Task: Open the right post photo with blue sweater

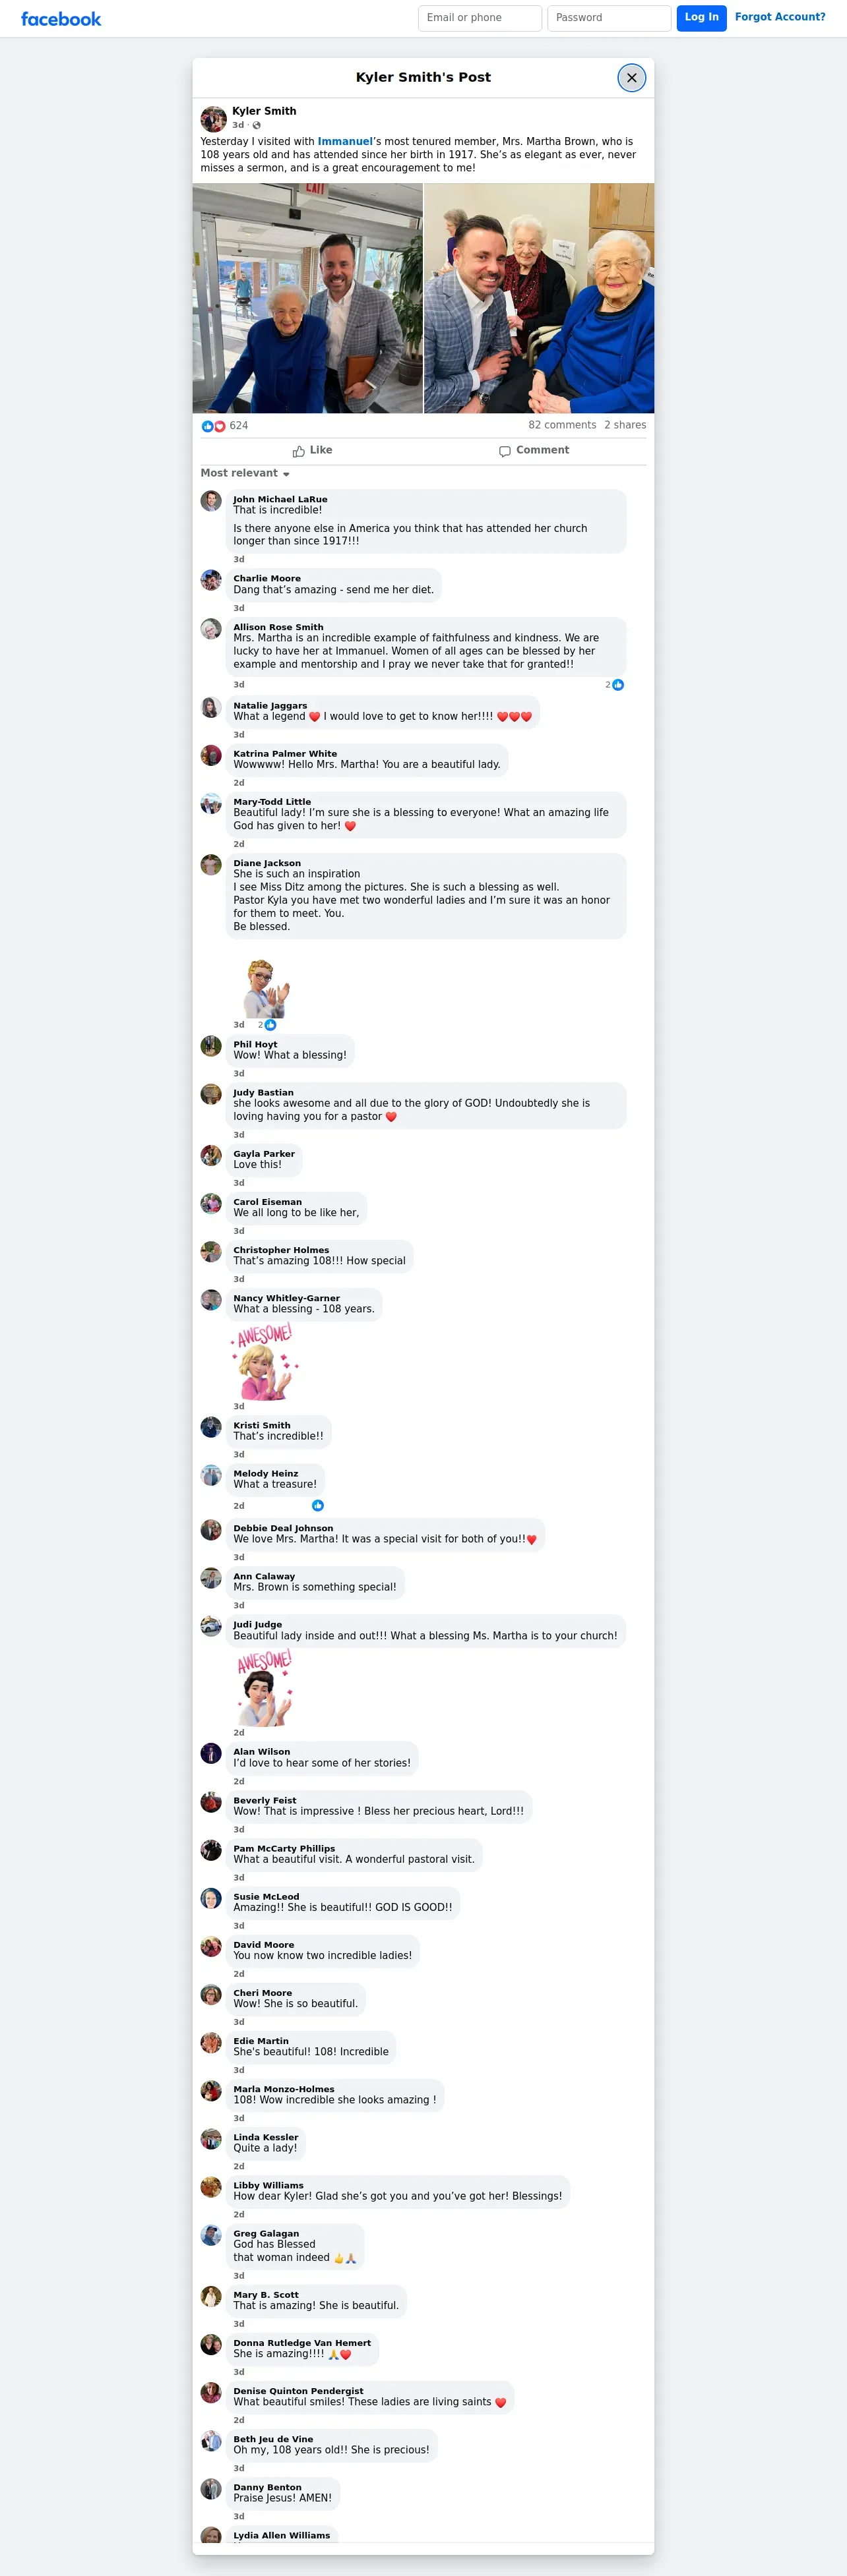Action: [x=539, y=298]
